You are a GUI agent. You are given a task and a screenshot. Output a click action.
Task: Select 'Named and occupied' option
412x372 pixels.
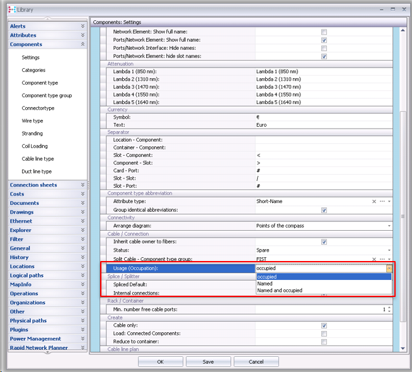(324, 291)
